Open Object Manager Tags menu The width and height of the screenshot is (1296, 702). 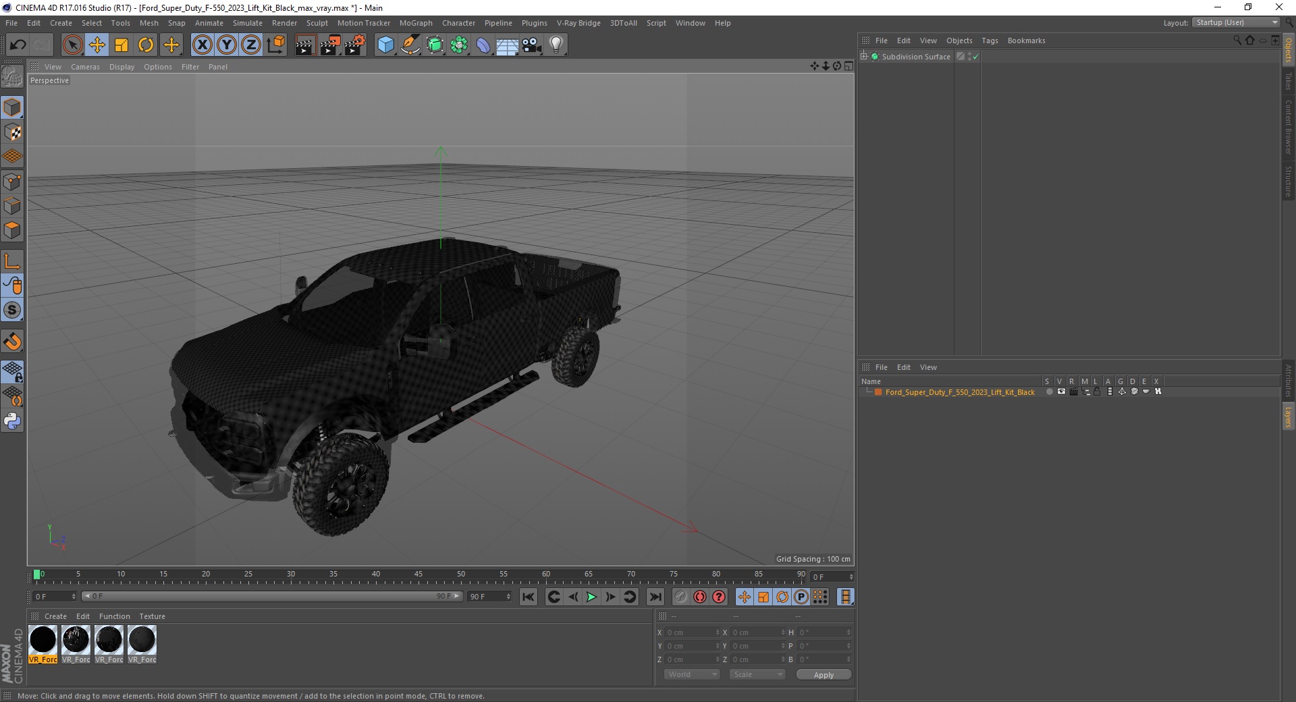[x=990, y=40]
